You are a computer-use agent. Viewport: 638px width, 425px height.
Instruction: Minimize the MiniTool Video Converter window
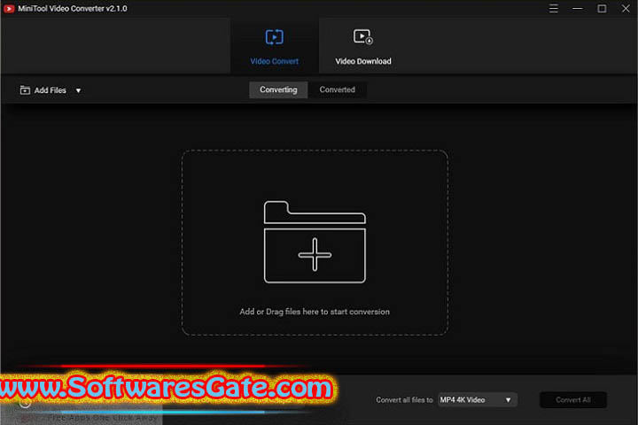[578, 9]
